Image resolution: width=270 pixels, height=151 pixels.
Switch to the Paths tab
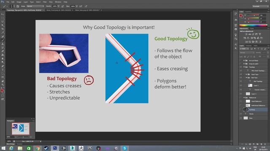click(x=256, y=46)
